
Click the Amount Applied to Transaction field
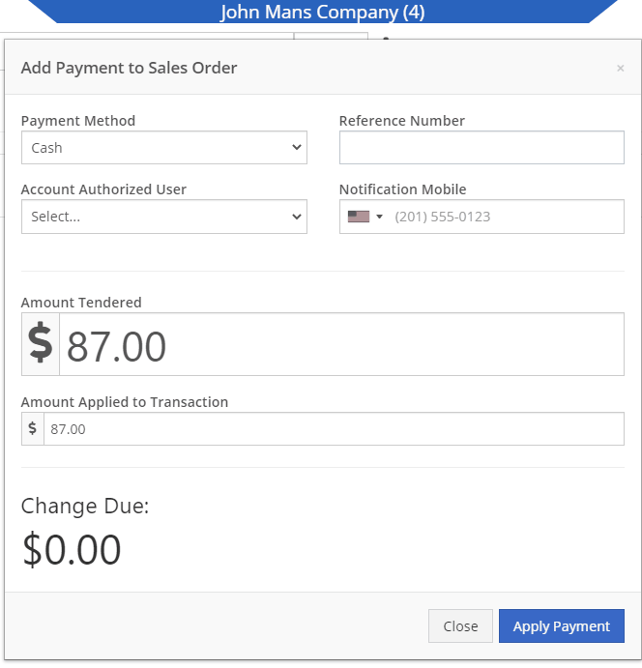coord(334,428)
